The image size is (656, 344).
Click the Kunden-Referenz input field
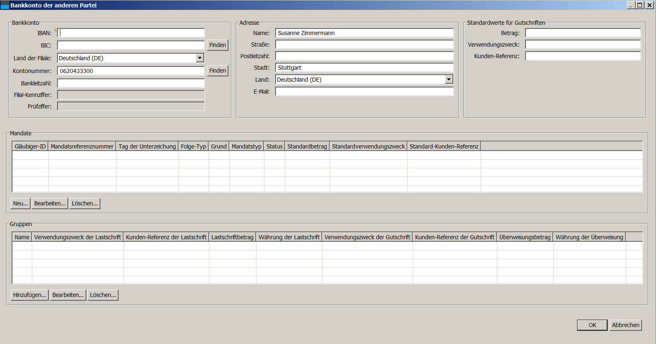(583, 56)
